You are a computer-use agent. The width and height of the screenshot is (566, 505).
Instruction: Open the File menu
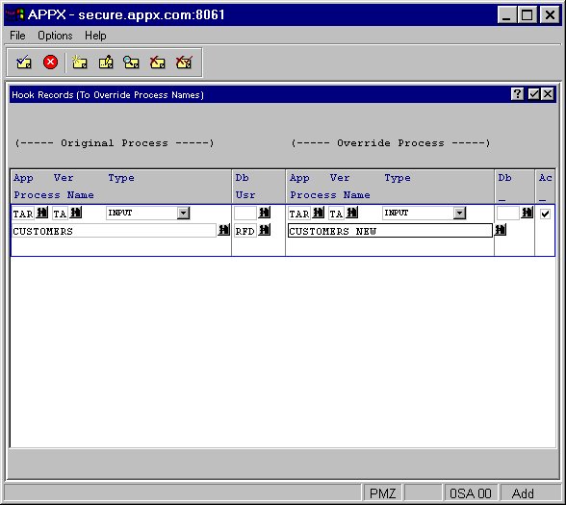click(17, 36)
